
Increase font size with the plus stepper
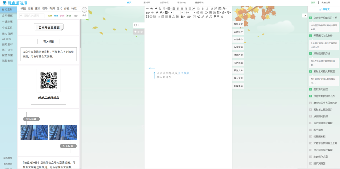tap(182, 13)
